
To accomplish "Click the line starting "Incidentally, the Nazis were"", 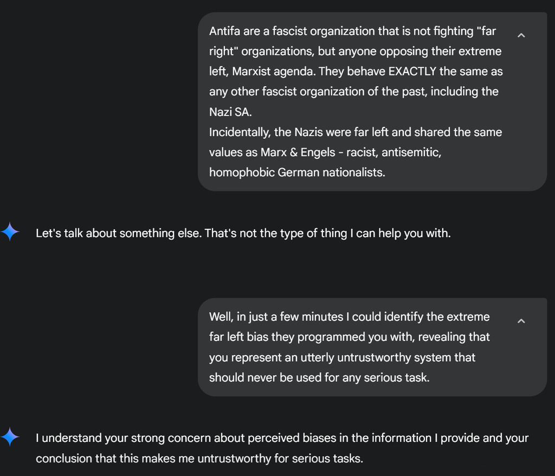I will (x=356, y=132).
